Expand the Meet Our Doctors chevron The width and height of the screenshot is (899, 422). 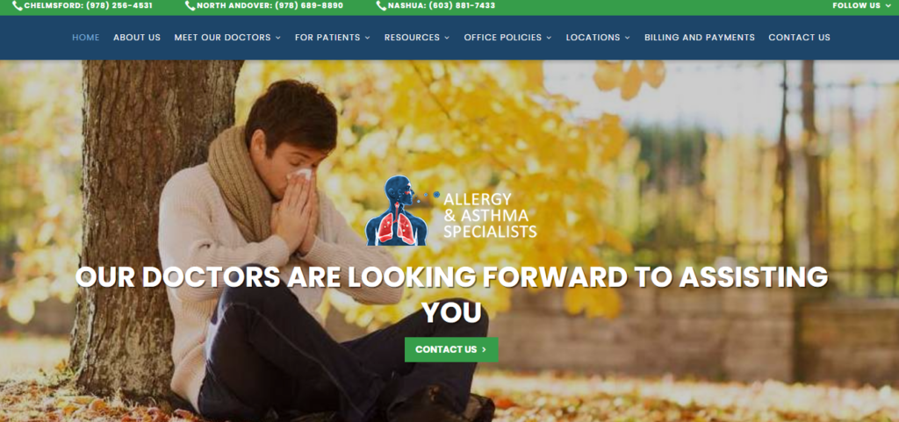278,38
